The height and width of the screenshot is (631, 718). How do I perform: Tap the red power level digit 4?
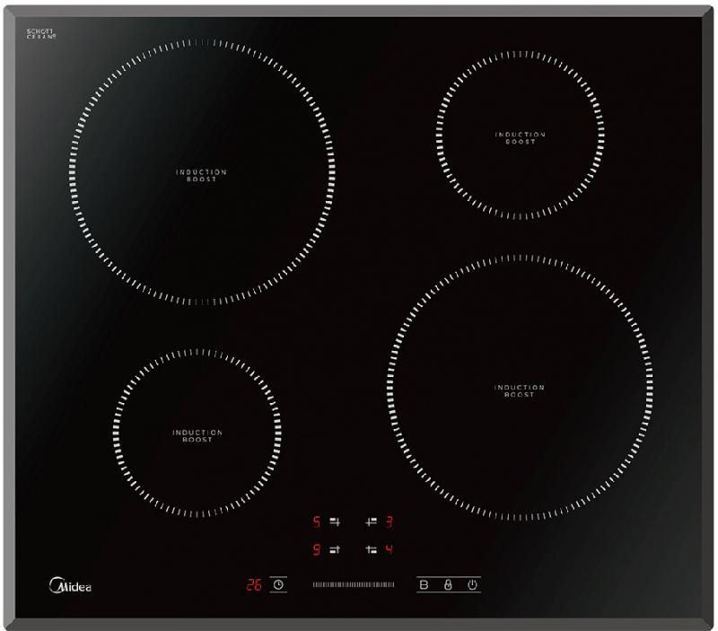(x=389, y=549)
